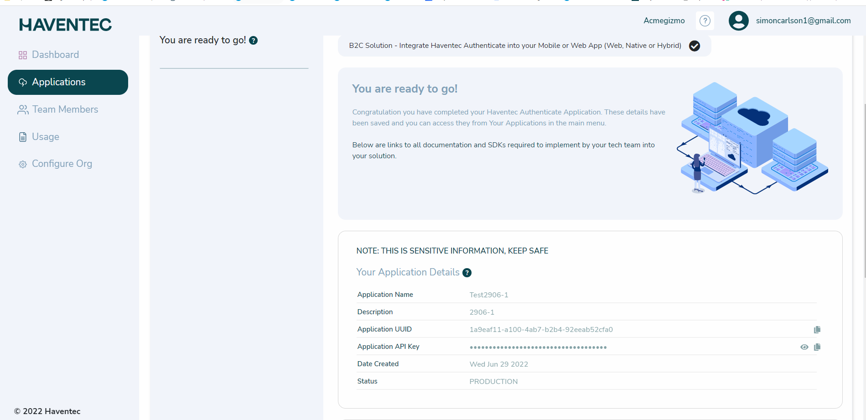Copy the Application API Key

pos(817,347)
